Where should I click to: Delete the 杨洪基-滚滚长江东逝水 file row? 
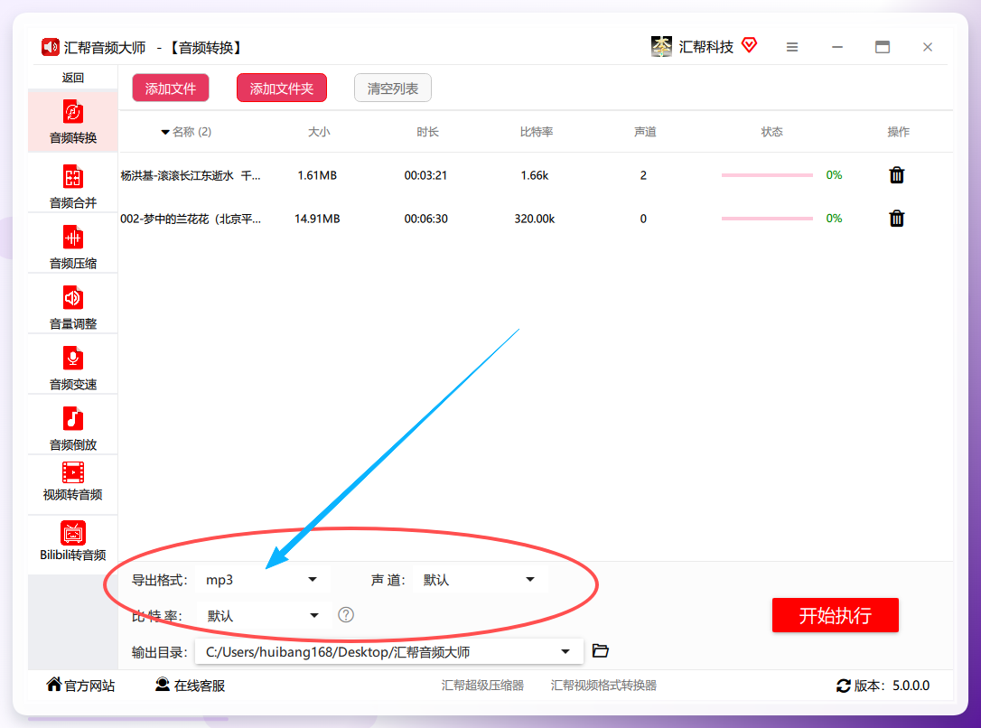[x=896, y=175]
